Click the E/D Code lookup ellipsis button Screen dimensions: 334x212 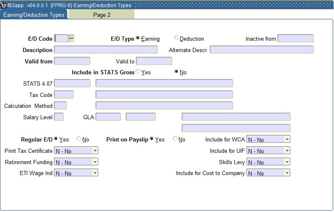click(71, 39)
